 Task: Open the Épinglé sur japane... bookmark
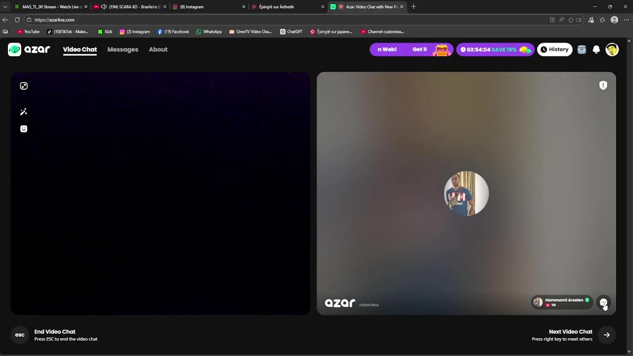(x=331, y=32)
